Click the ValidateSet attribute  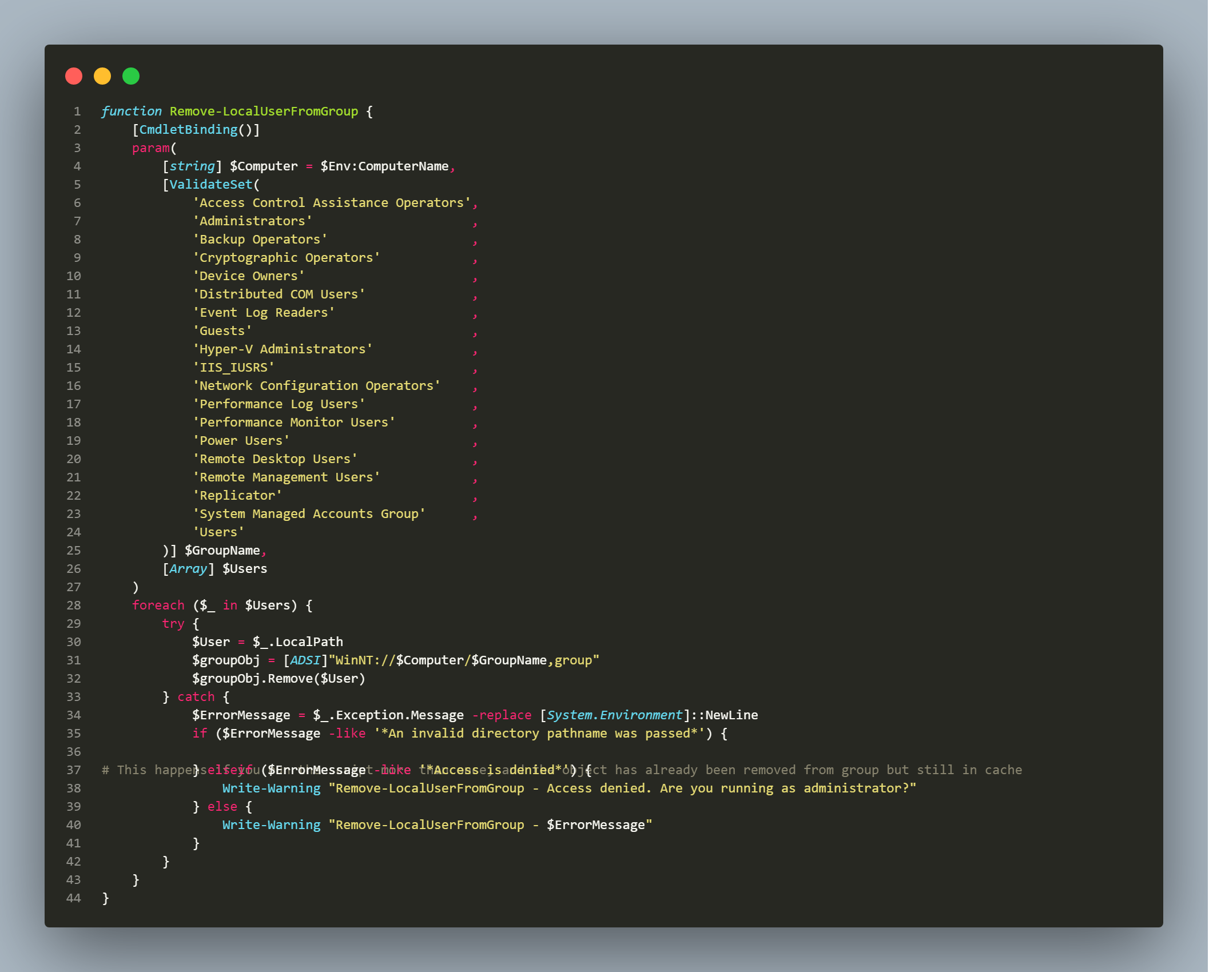coord(210,185)
